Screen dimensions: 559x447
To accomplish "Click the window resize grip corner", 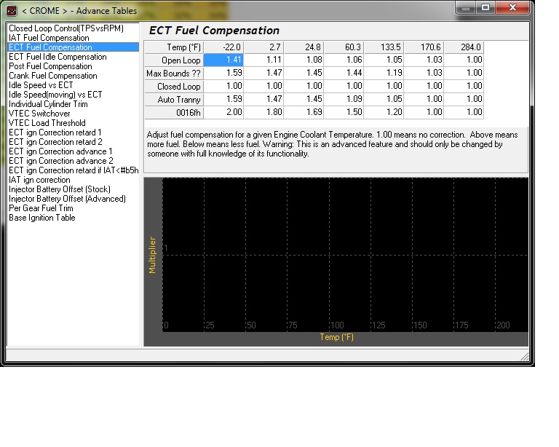I will coord(524,357).
